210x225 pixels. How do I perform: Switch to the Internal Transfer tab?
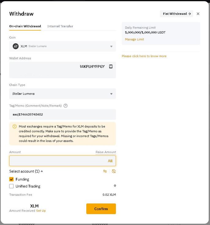pyautogui.click(x=60, y=26)
